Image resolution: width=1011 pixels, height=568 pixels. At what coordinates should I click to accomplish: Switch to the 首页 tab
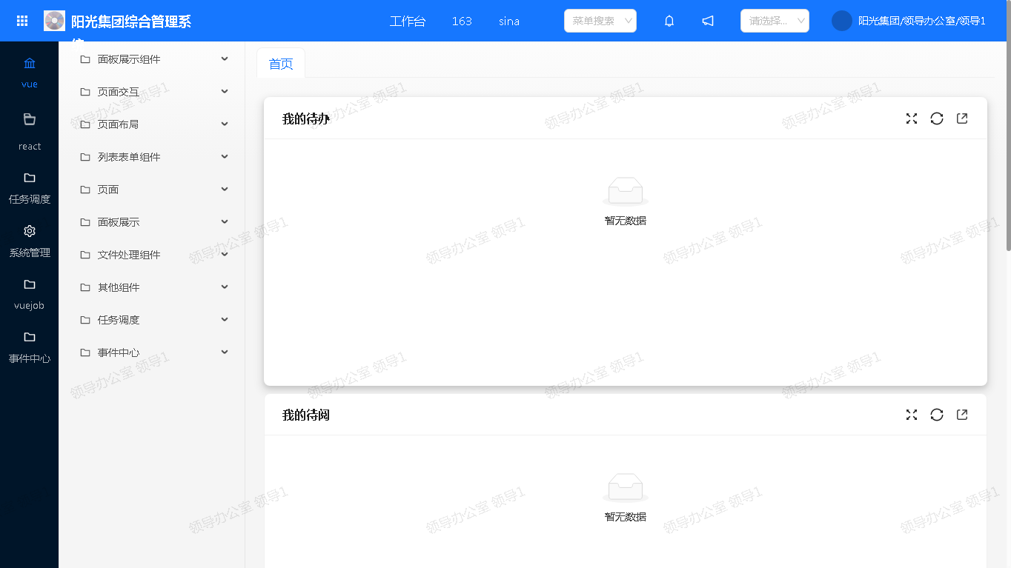281,64
